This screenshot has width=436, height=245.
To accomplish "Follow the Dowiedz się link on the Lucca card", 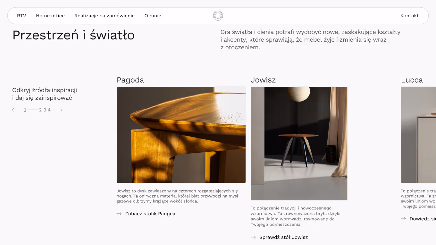I will 423,219.
